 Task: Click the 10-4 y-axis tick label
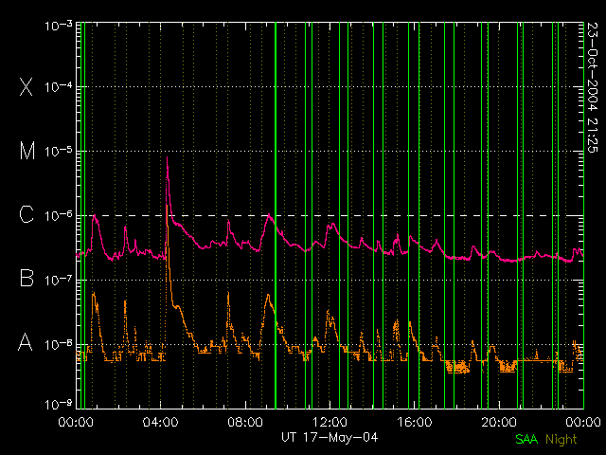point(59,86)
